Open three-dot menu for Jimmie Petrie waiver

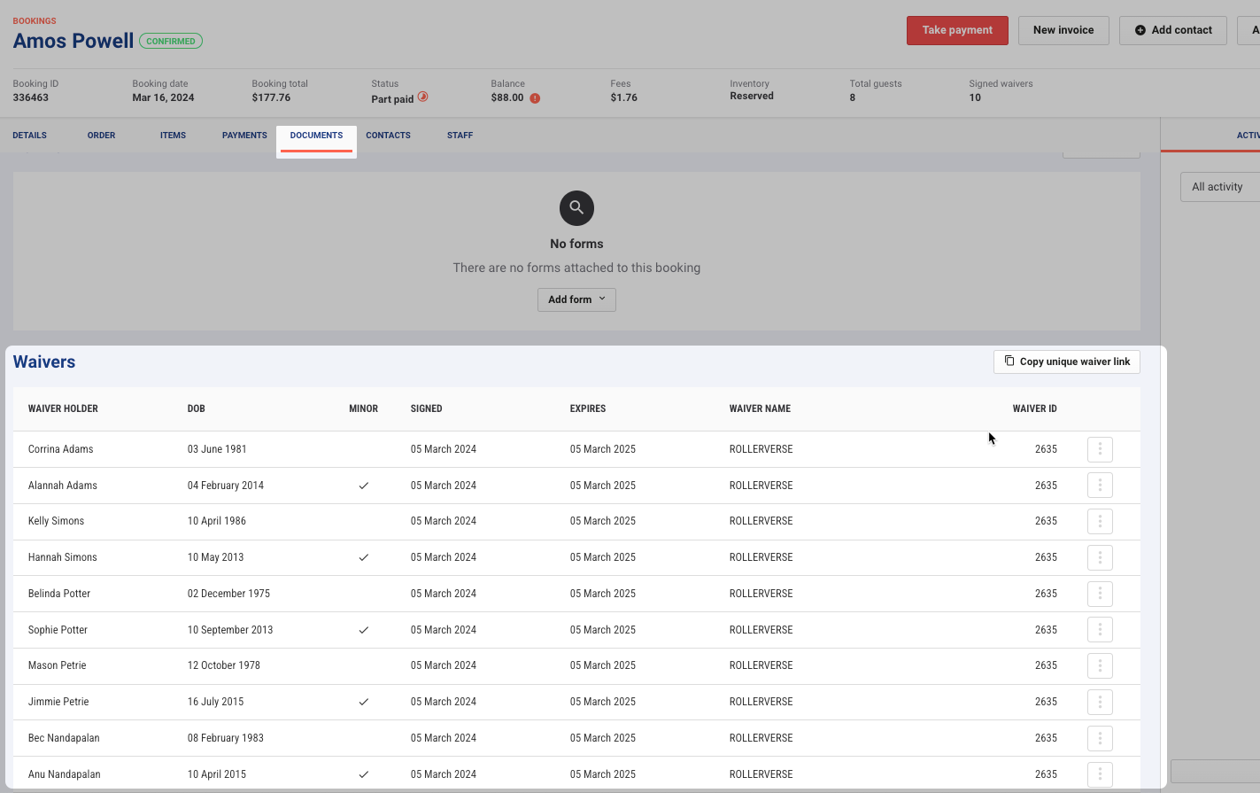pos(1100,702)
